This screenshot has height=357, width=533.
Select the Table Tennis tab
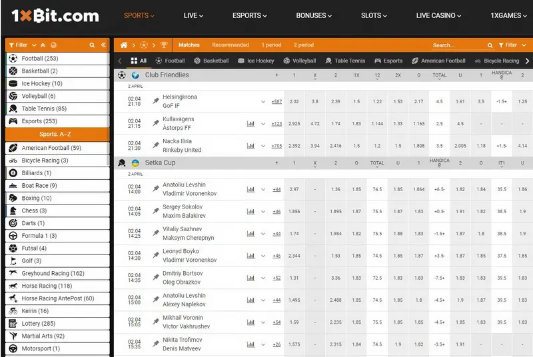[x=345, y=61]
